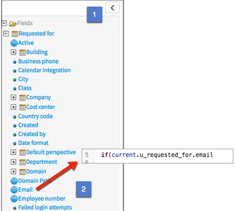
Task: Insert the Business phone field
Action: click(x=38, y=61)
